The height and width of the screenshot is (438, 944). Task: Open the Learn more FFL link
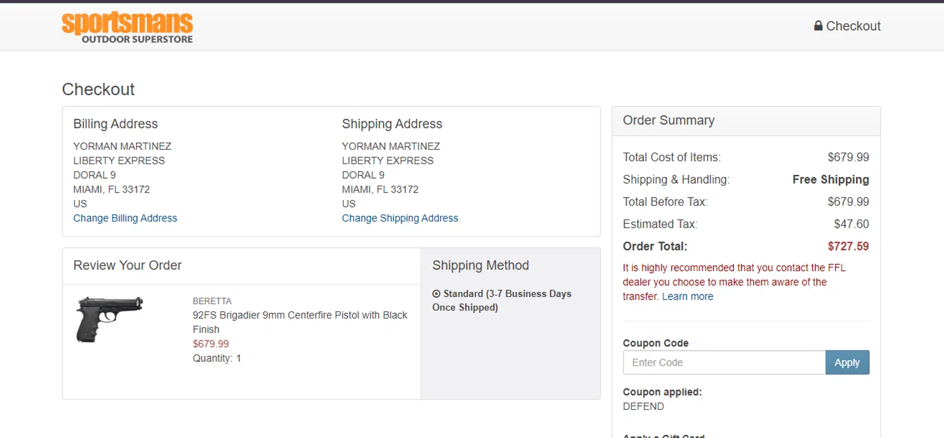tap(688, 296)
